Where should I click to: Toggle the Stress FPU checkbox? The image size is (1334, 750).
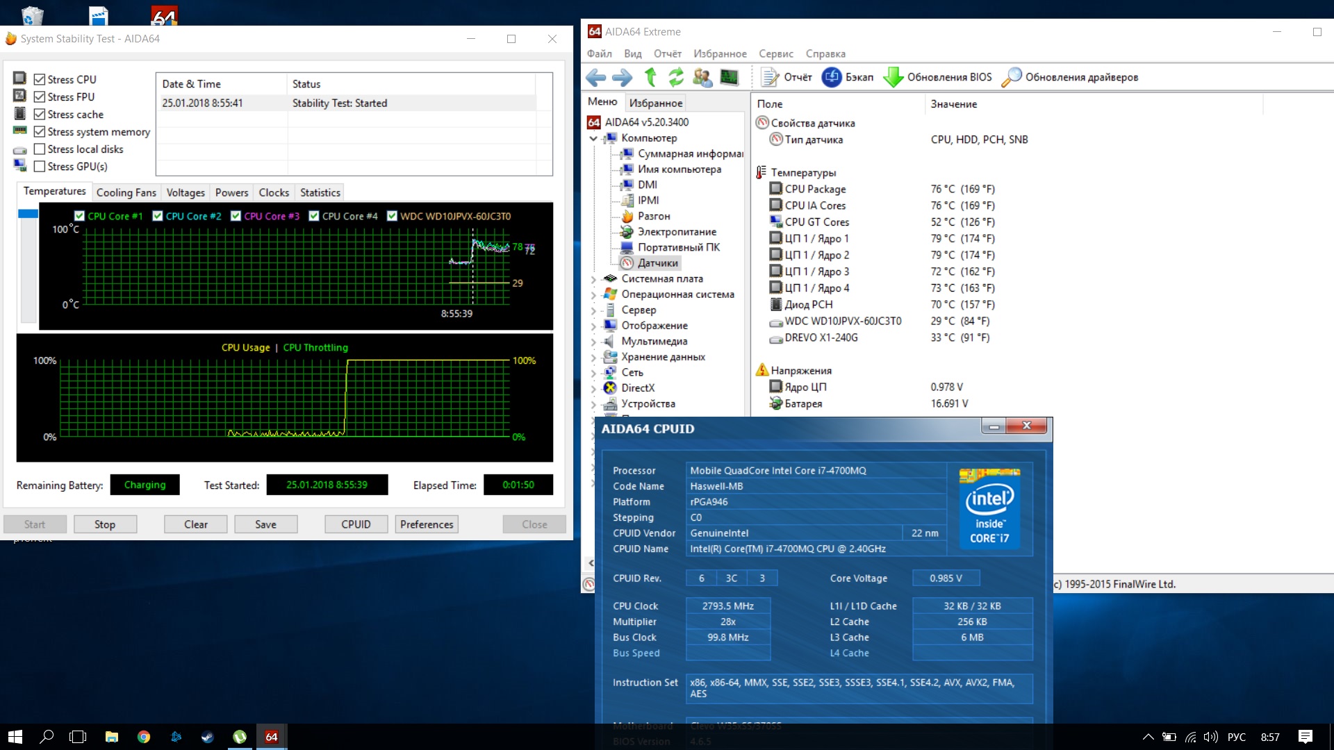tap(40, 97)
